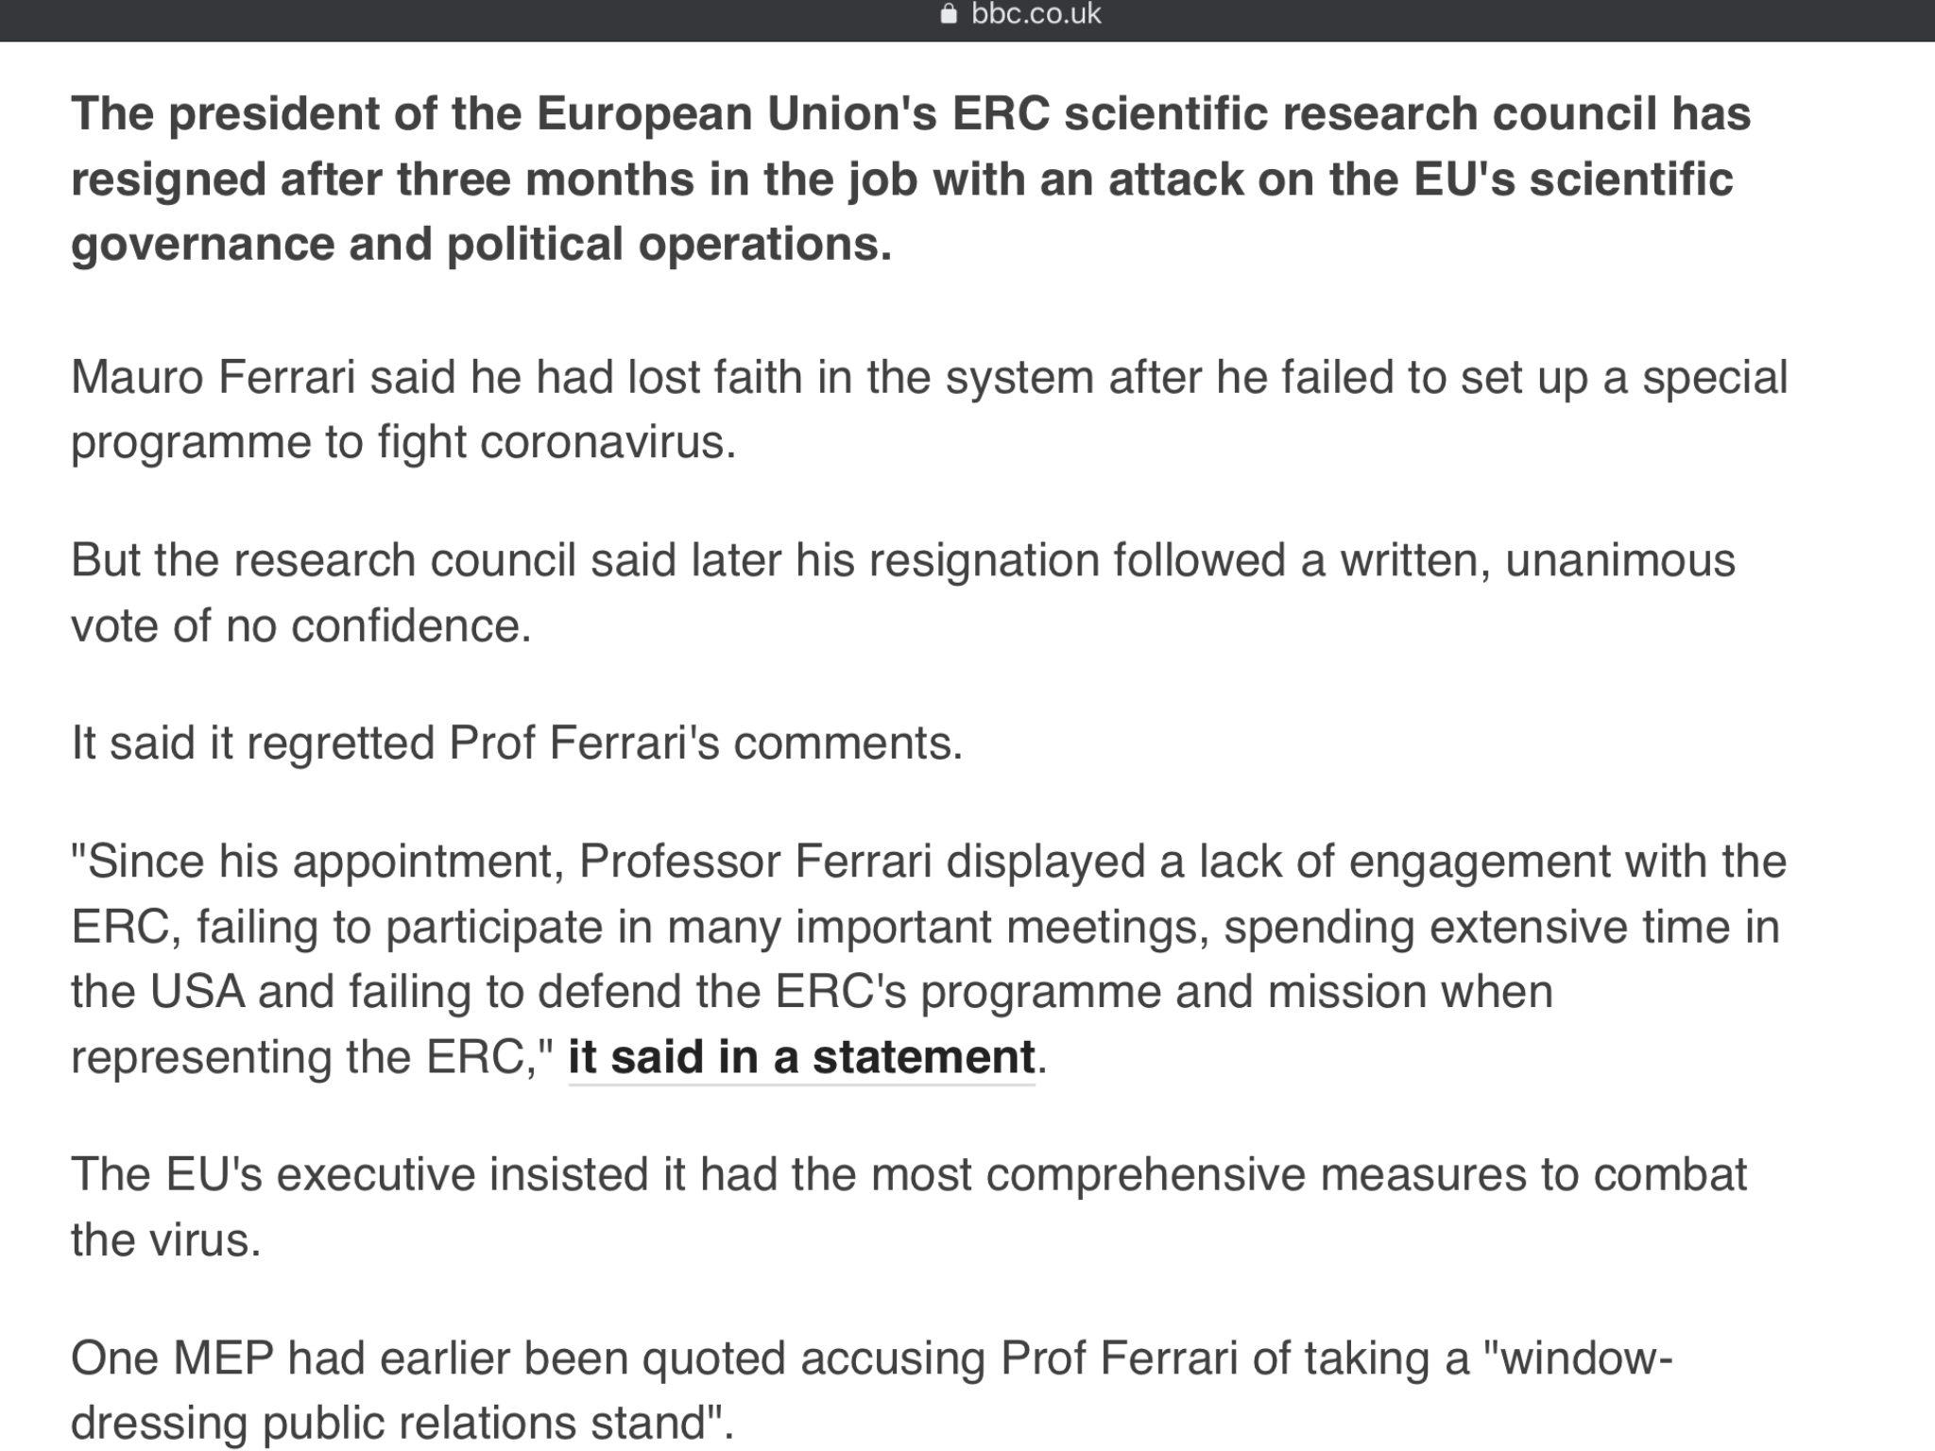This screenshot has width=1935, height=1451.
Task: Tap the sentence "It said it regretted Prof Ferrari's comments."
Action: (517, 743)
